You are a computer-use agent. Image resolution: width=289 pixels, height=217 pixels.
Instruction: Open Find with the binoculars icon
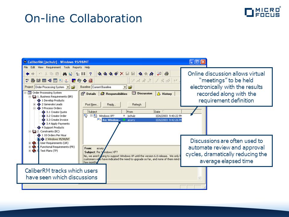[x=65, y=74]
